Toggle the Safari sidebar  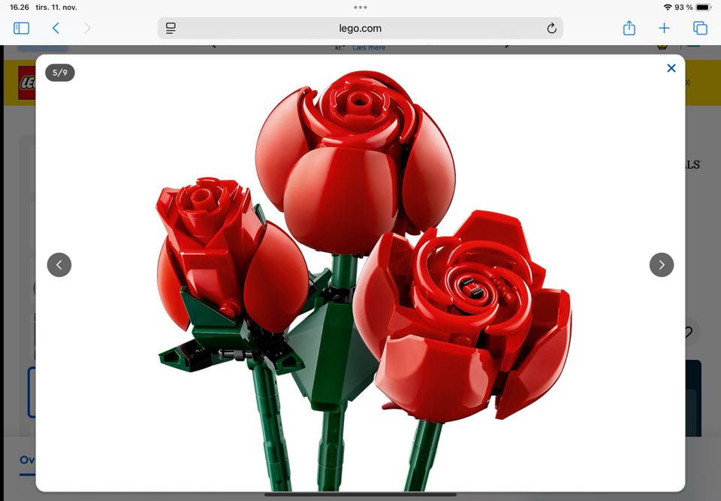(x=21, y=29)
